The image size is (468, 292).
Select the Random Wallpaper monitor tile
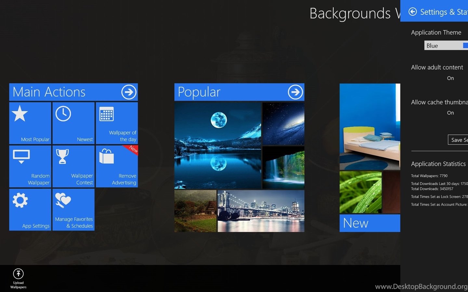point(30,166)
